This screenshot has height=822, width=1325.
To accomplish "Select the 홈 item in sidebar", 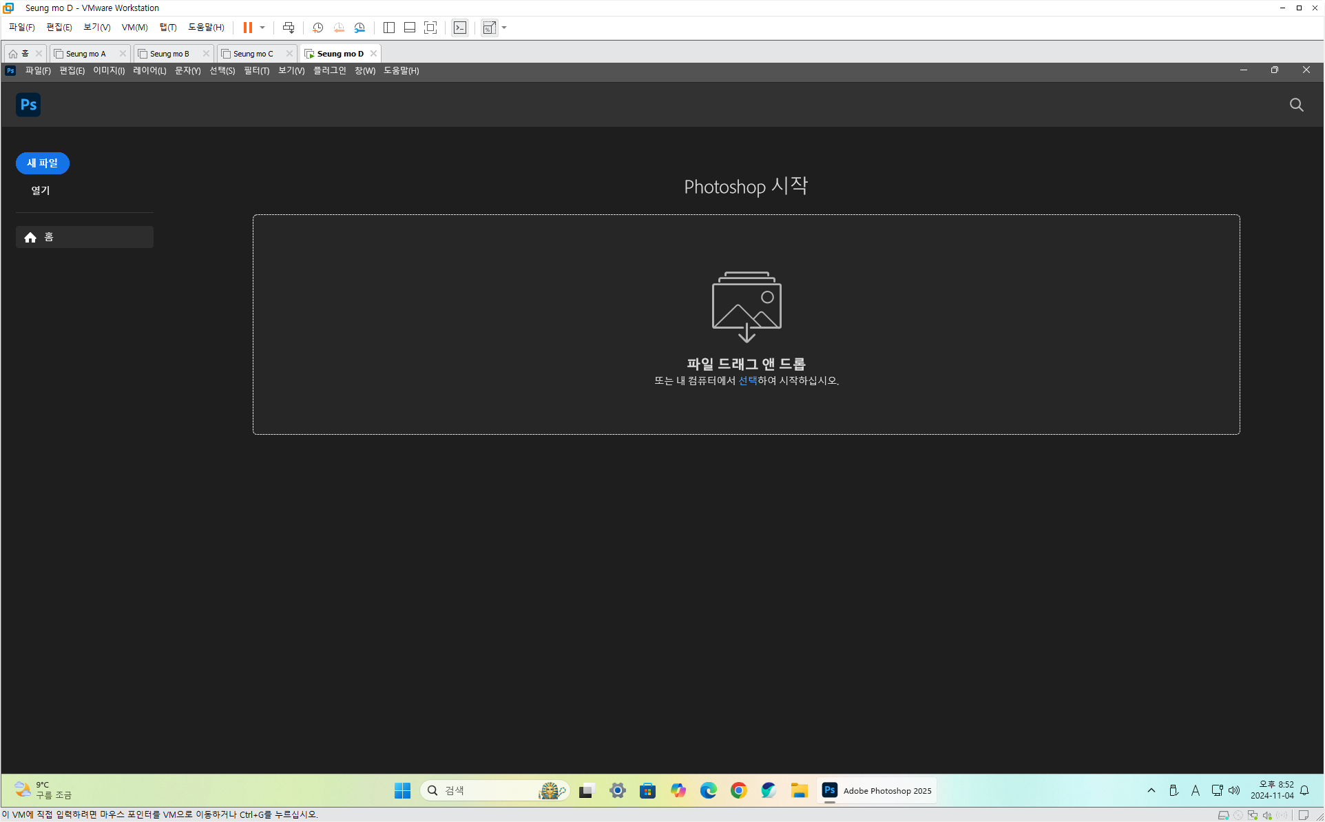I will [84, 237].
